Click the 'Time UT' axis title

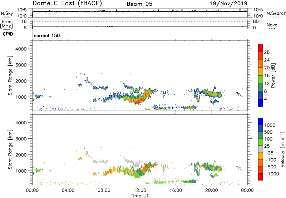coord(140,196)
